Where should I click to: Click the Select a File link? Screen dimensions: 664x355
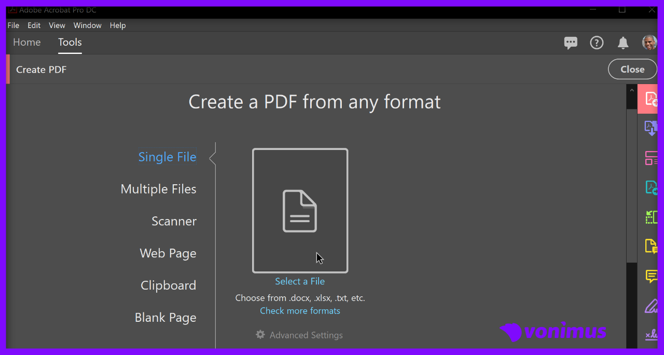(300, 281)
